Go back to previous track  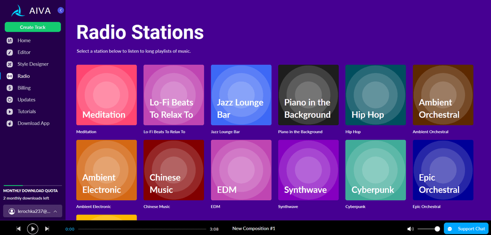(x=18, y=229)
